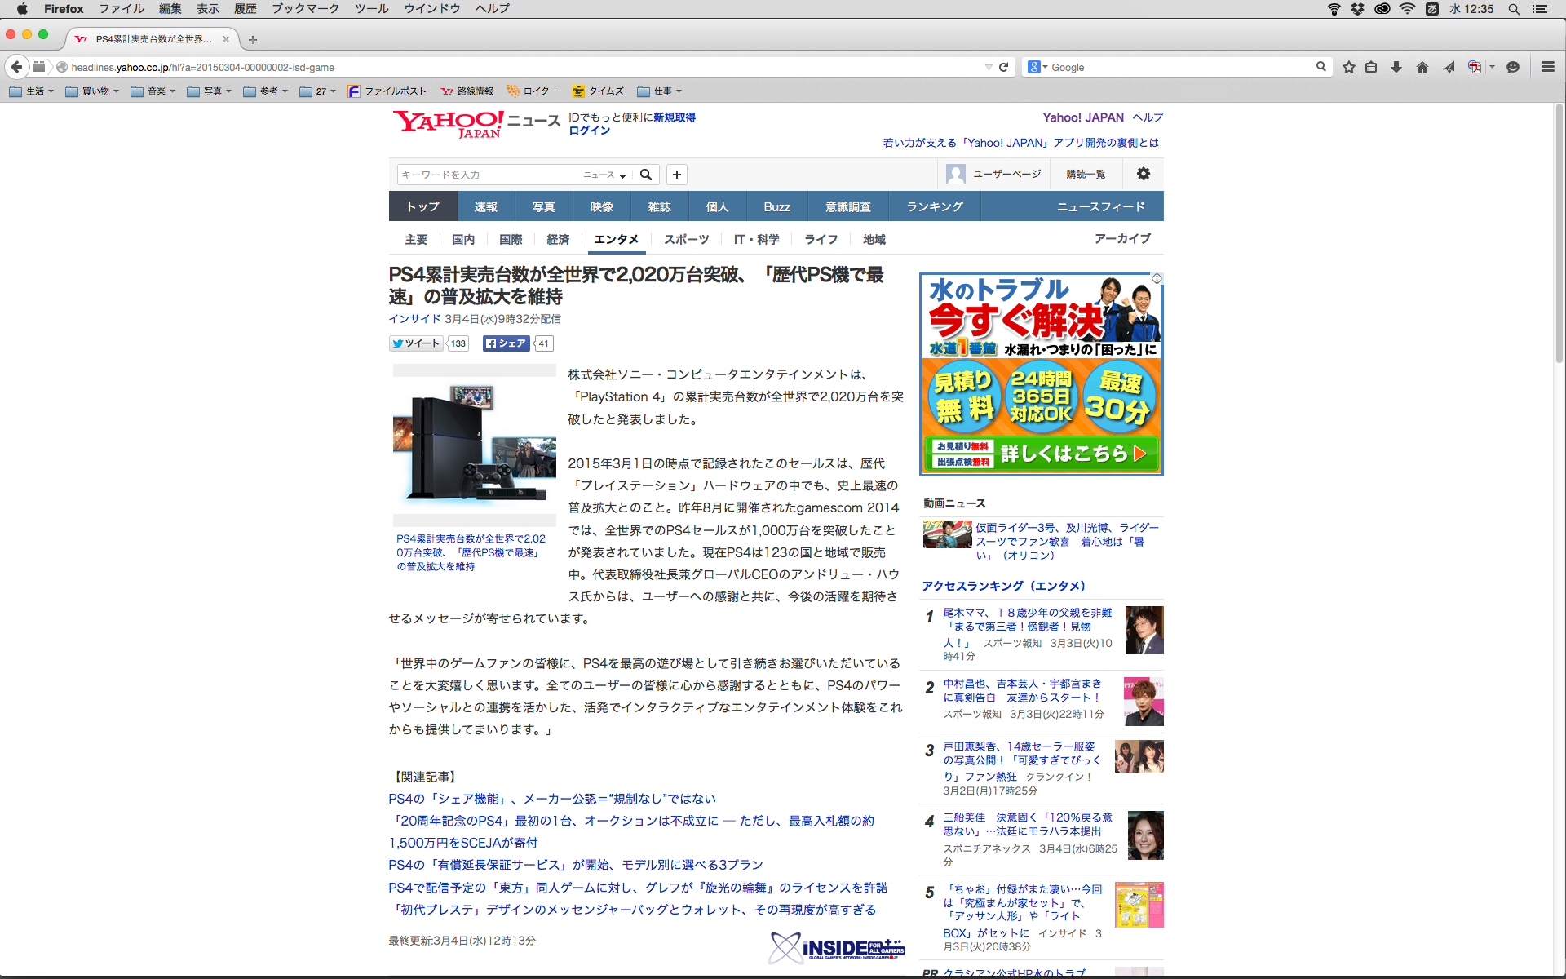
Task: Go to Firefox home icon
Action: [1422, 67]
